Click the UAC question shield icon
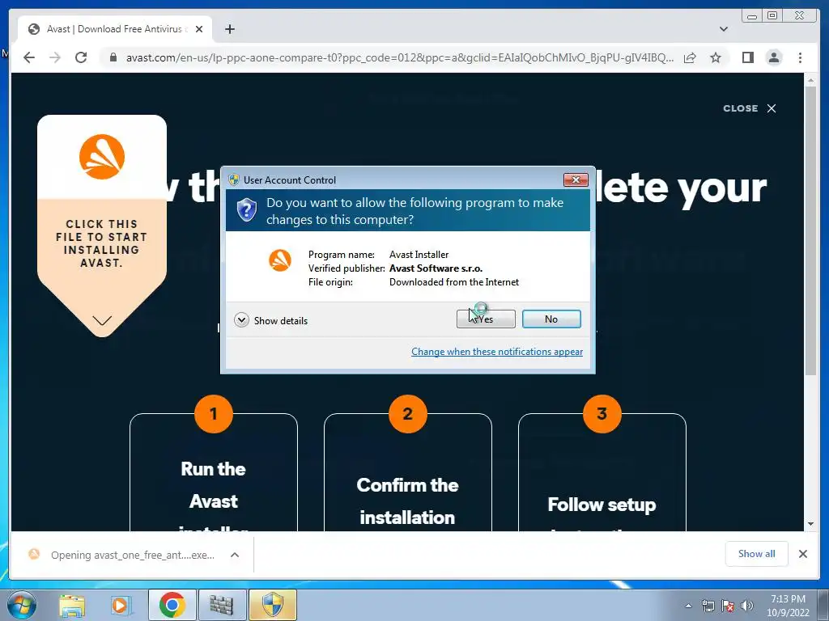This screenshot has width=829, height=621. point(246,209)
